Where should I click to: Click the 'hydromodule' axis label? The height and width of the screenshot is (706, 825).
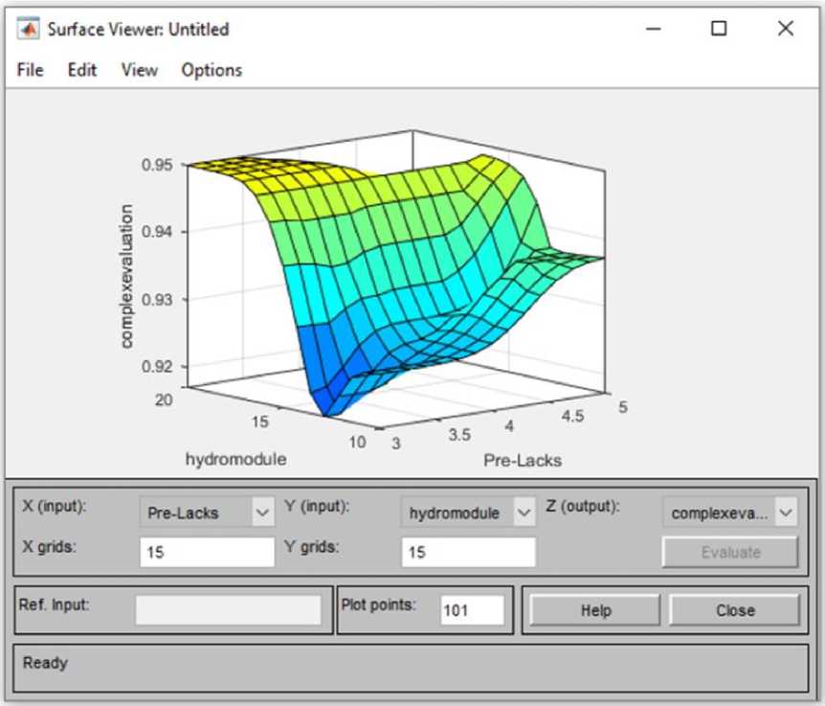[x=235, y=459]
